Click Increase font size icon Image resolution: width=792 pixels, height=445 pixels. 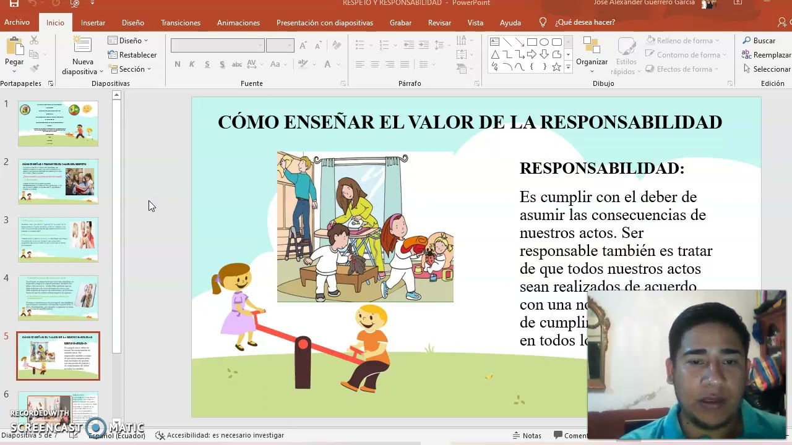point(303,46)
